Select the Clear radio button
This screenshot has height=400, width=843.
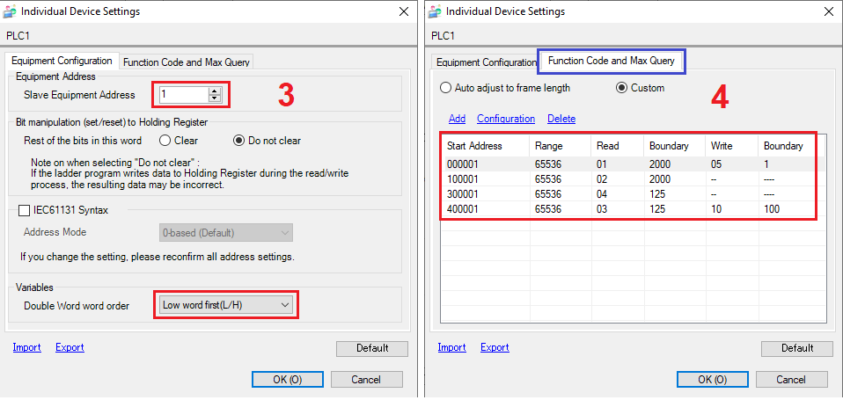click(x=165, y=141)
